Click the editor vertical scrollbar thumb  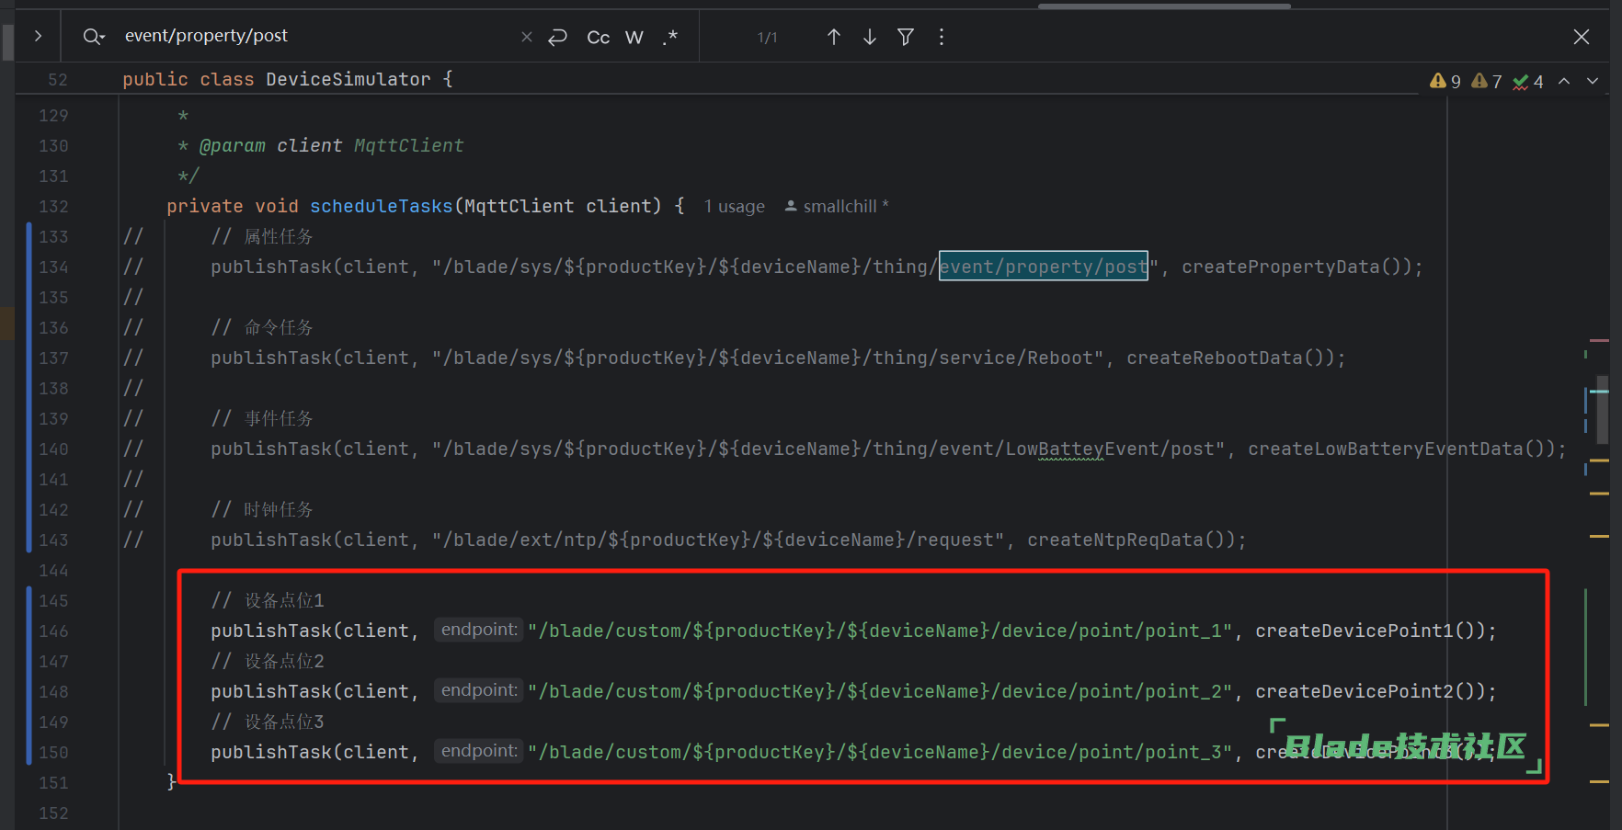click(x=1602, y=410)
